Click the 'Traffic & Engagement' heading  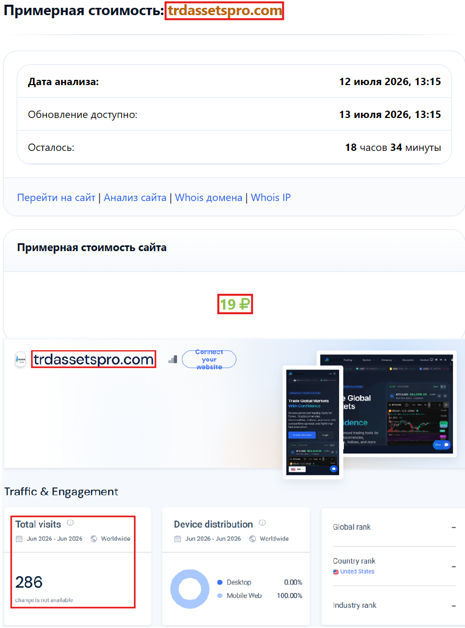62,492
